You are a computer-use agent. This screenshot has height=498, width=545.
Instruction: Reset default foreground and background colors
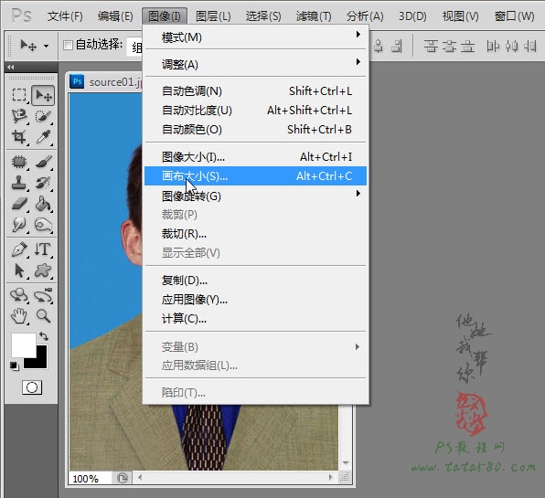(15, 366)
